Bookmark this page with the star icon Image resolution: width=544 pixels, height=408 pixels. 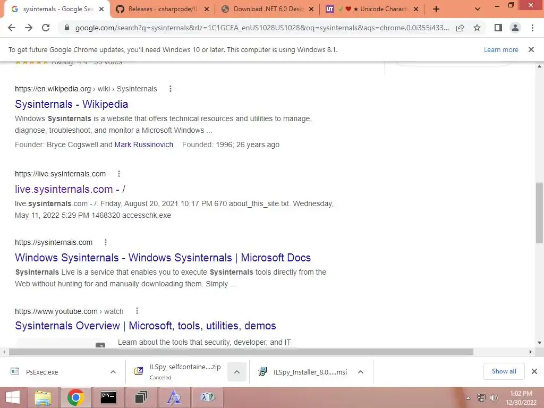pos(477,28)
